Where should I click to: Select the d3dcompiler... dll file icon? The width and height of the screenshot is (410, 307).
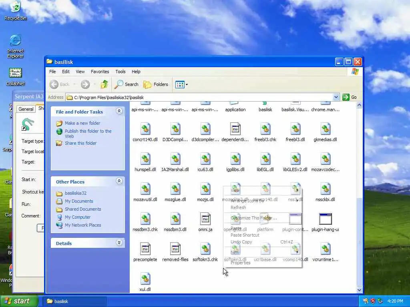(x=205, y=129)
